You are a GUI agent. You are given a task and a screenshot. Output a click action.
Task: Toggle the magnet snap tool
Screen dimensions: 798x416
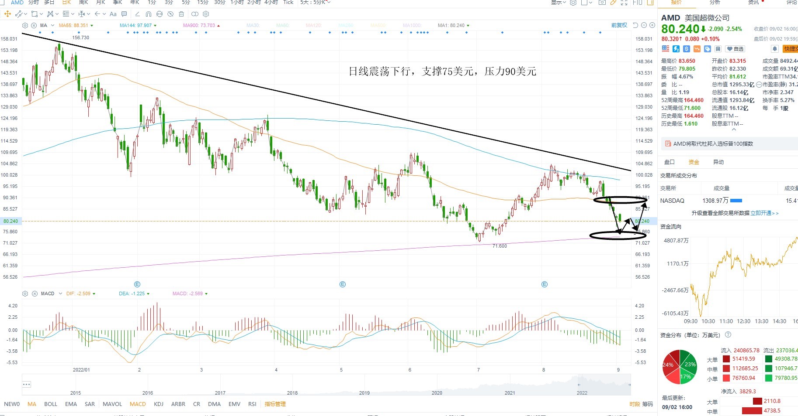coord(149,14)
